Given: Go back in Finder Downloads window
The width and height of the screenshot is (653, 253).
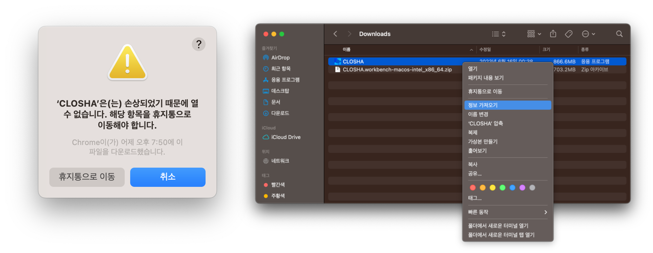Looking at the screenshot, I should [335, 34].
